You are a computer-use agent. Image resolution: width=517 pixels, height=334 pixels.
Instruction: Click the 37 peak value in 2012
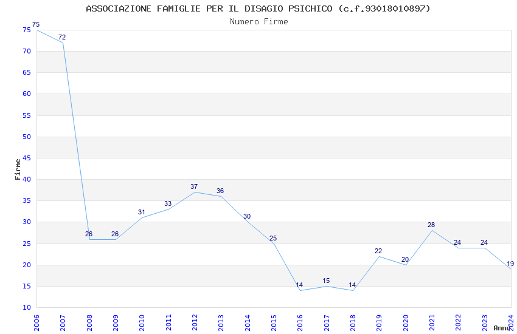(x=194, y=186)
